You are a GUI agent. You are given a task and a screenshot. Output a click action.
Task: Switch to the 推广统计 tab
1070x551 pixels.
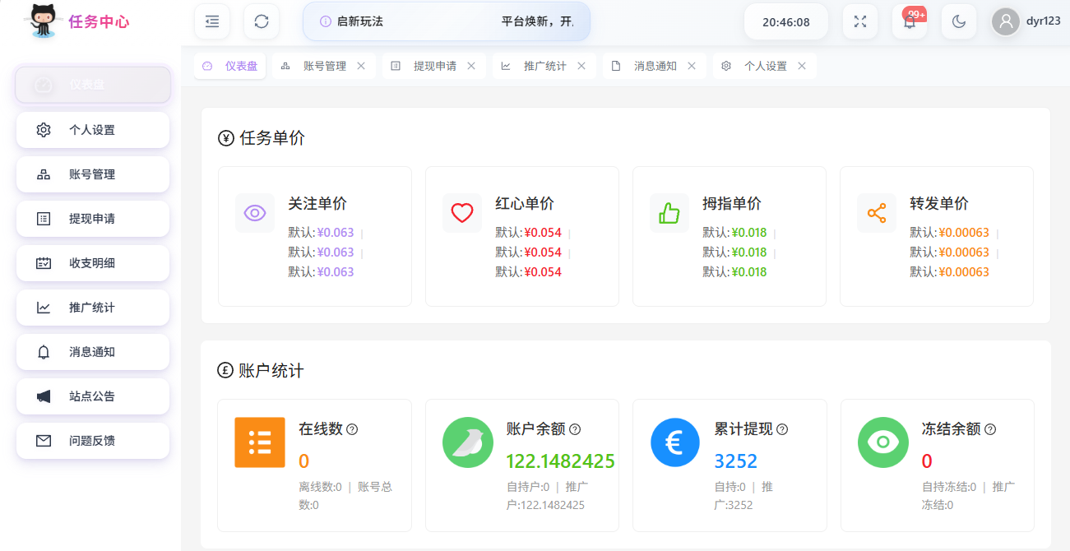(544, 66)
